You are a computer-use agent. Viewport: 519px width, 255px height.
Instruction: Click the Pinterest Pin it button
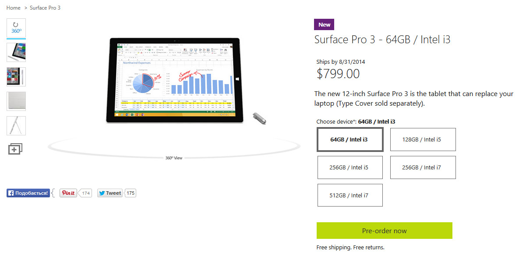click(x=68, y=193)
